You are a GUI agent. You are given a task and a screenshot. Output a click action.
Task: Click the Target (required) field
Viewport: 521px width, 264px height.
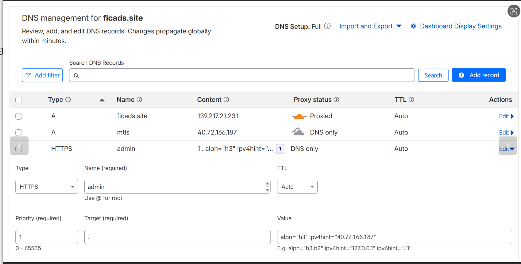[x=178, y=237]
